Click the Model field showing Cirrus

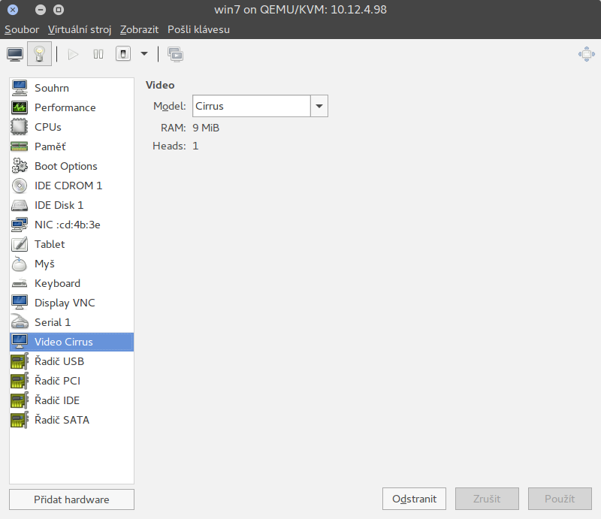click(x=252, y=106)
